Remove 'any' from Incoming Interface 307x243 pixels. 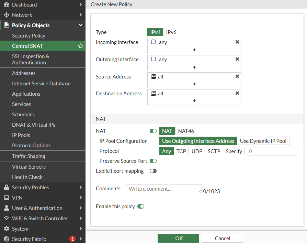[237, 42]
